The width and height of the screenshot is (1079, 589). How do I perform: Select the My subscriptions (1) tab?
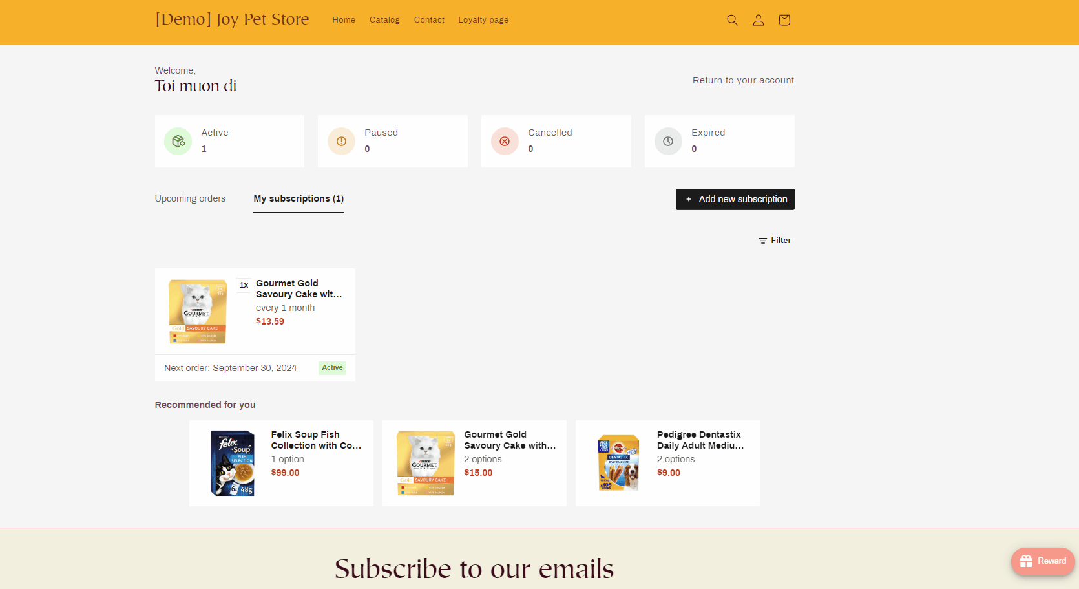point(299,198)
